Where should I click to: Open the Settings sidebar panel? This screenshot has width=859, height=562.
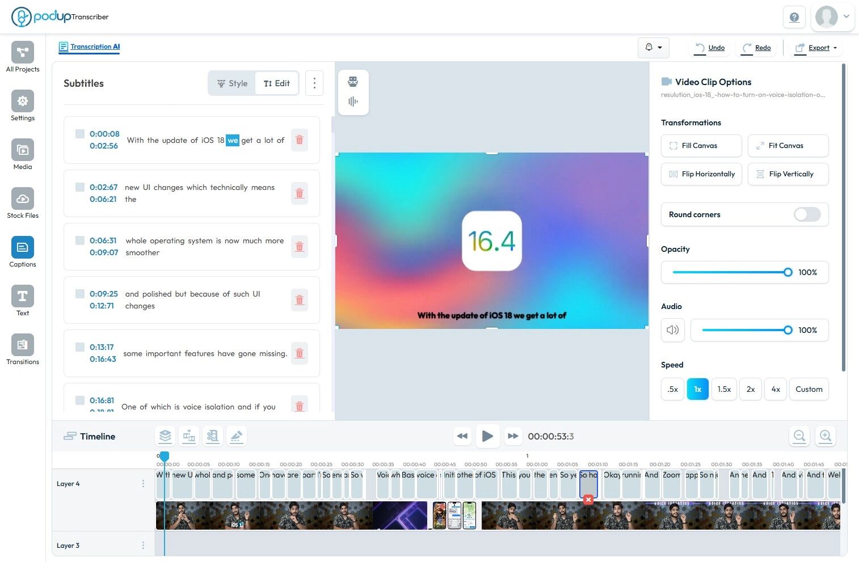pyautogui.click(x=23, y=106)
